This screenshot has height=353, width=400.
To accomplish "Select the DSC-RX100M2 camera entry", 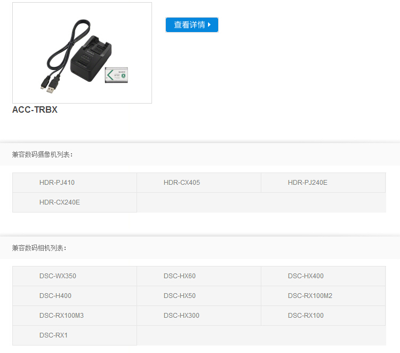I will click(323, 296).
